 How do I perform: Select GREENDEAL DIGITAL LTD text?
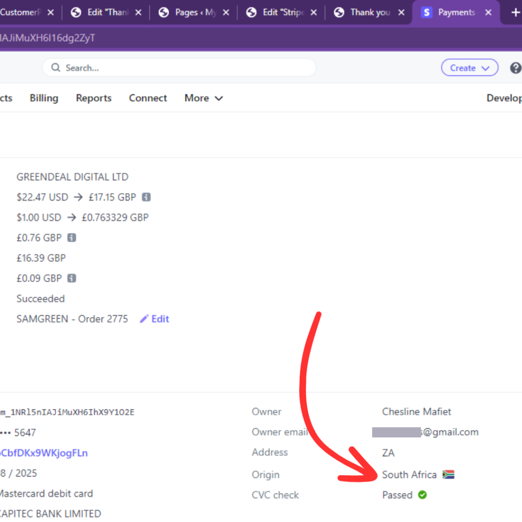pyautogui.click(x=72, y=177)
